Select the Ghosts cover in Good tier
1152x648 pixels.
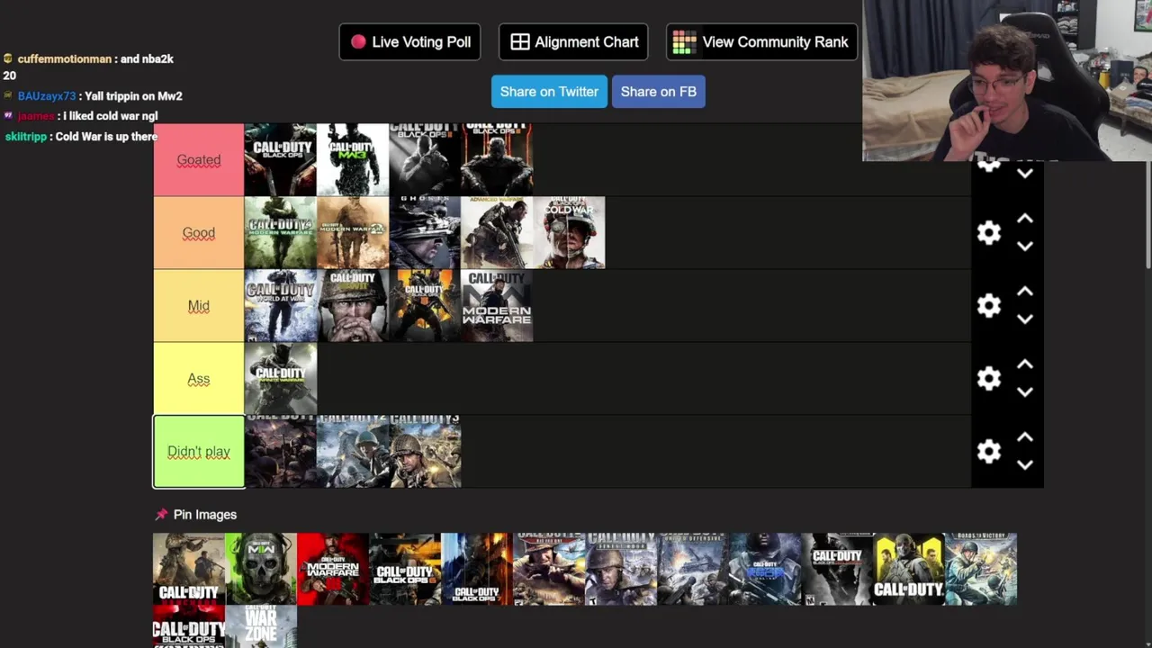[425, 233]
